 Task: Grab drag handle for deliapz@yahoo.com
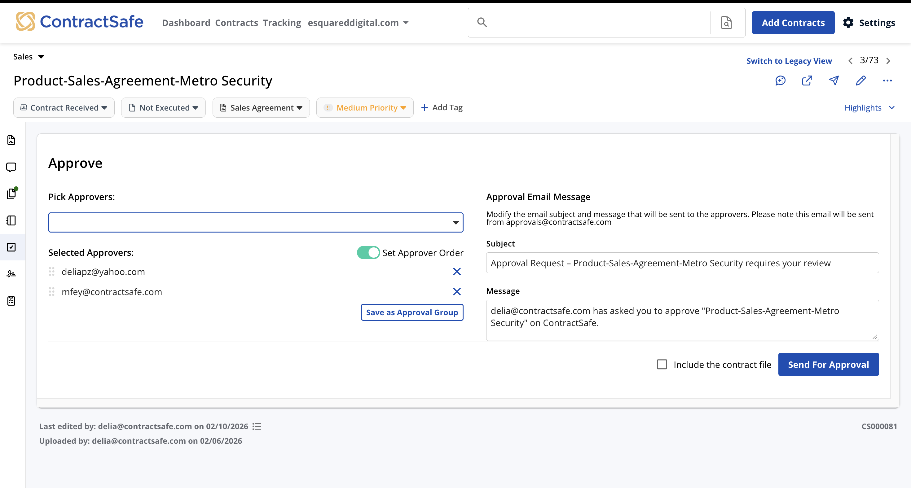coord(52,271)
